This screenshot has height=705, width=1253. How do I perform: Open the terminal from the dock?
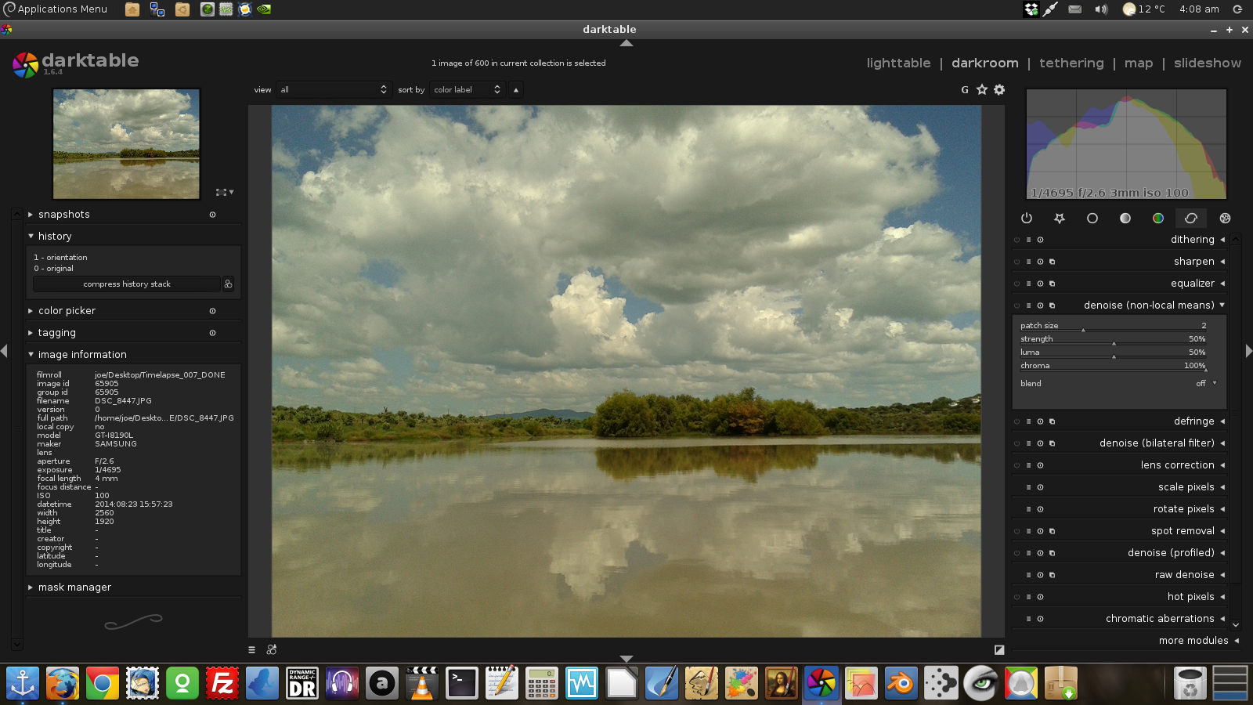coord(462,683)
